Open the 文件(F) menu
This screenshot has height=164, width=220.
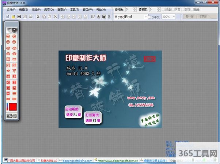tap(11, 10)
